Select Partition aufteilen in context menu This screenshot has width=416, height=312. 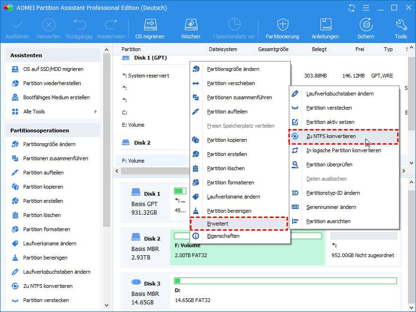click(240, 112)
